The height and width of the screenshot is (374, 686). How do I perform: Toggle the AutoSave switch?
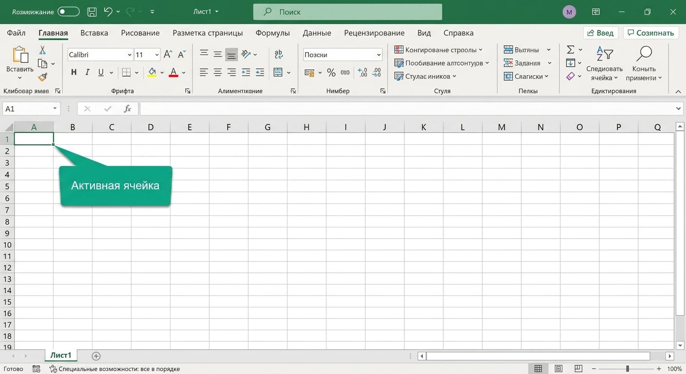68,12
